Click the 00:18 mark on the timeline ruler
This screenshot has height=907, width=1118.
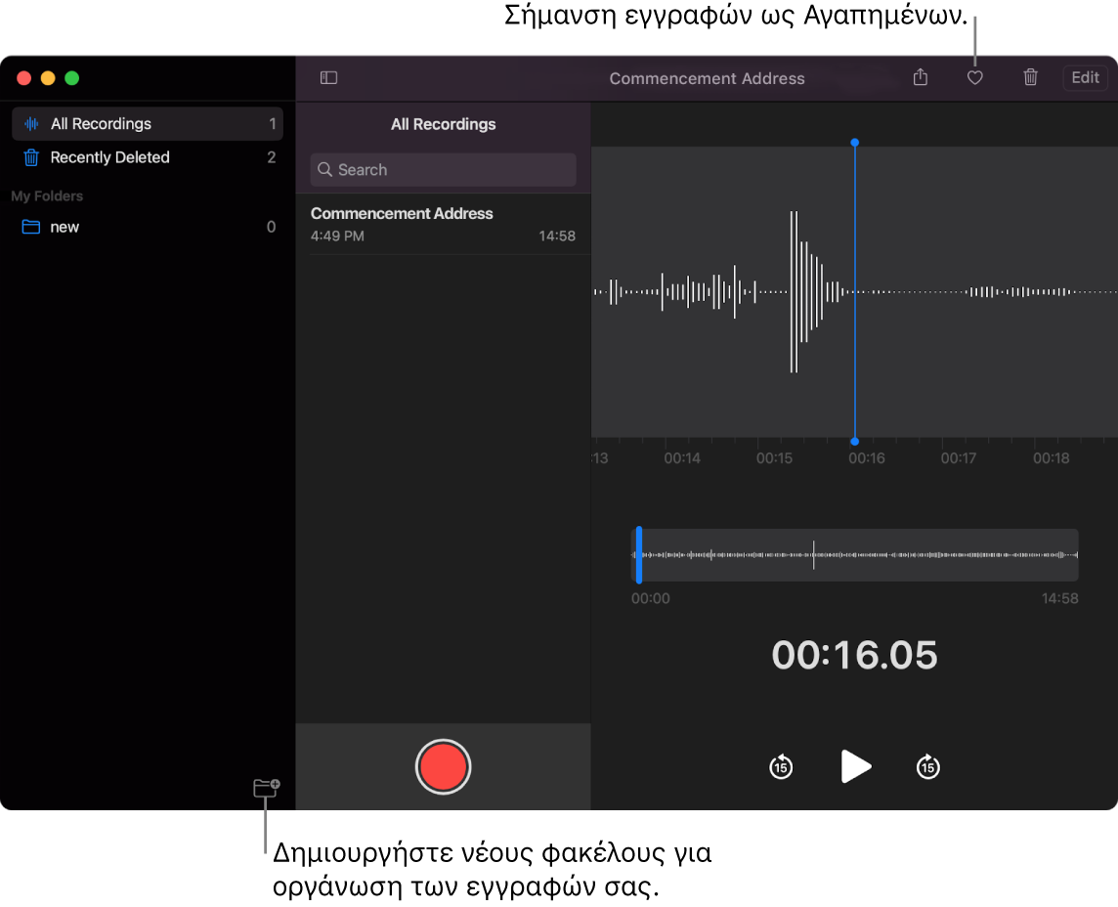[1051, 458]
